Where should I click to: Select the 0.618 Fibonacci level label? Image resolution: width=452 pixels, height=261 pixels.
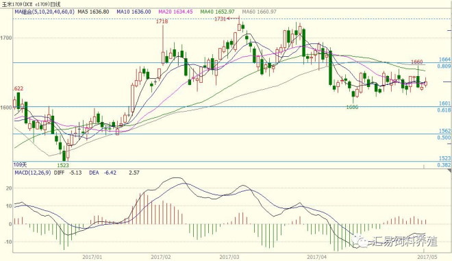click(444, 110)
